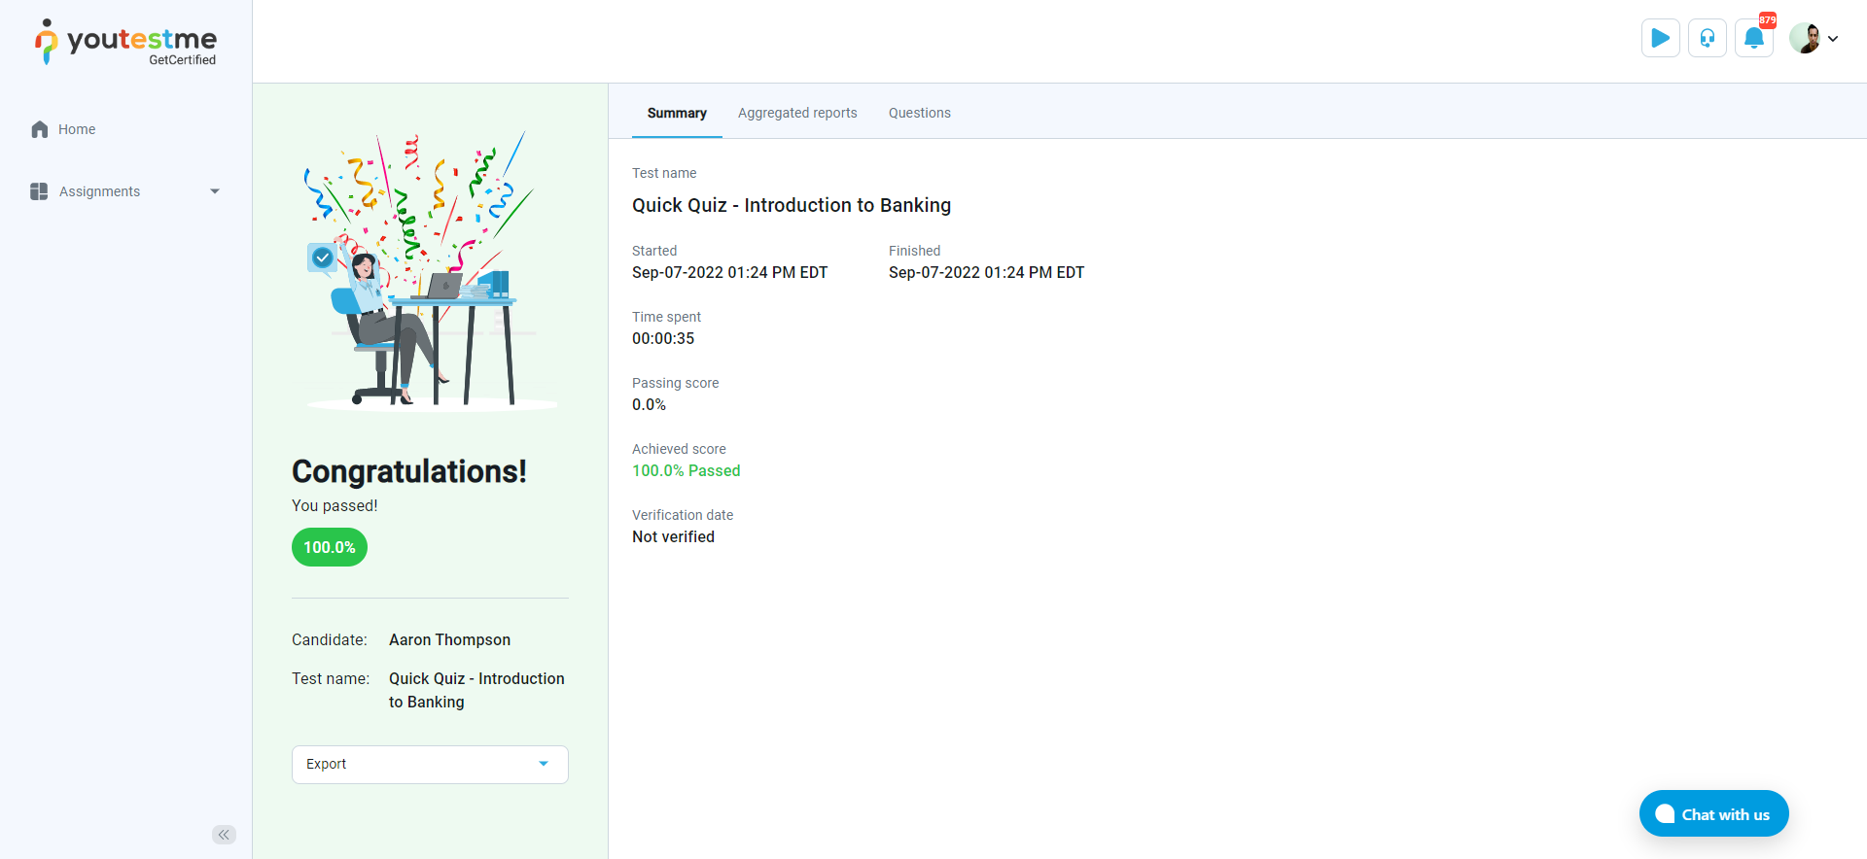This screenshot has height=859, width=1867.
Task: Open the Export dropdown
Action: click(x=430, y=765)
